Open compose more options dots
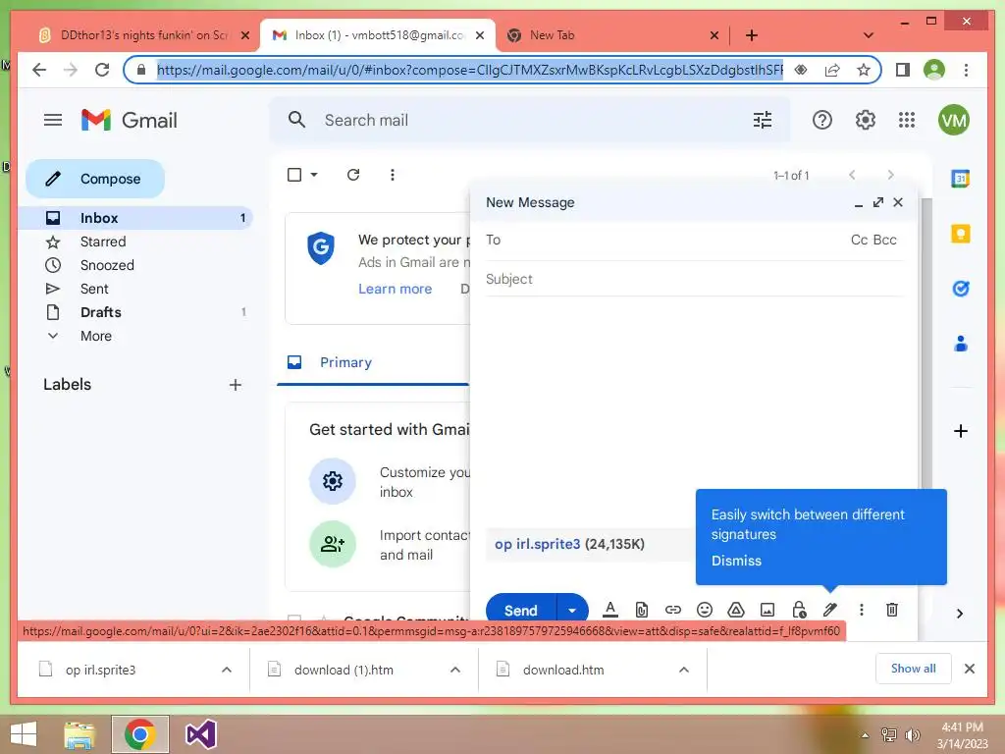The height and width of the screenshot is (754, 1005). click(x=862, y=610)
